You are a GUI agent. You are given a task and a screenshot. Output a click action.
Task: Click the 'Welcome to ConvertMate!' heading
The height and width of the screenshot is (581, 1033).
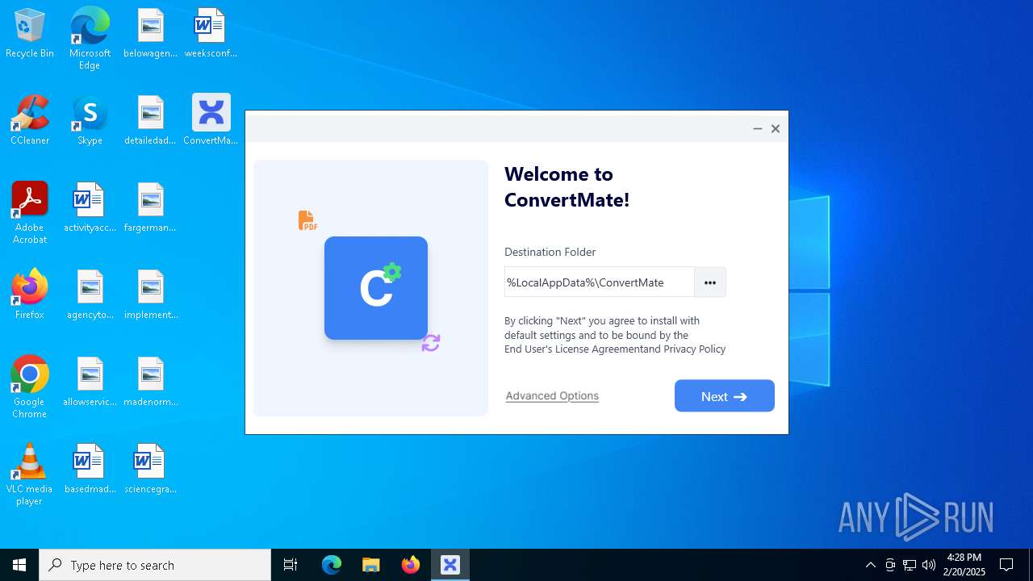pos(567,186)
